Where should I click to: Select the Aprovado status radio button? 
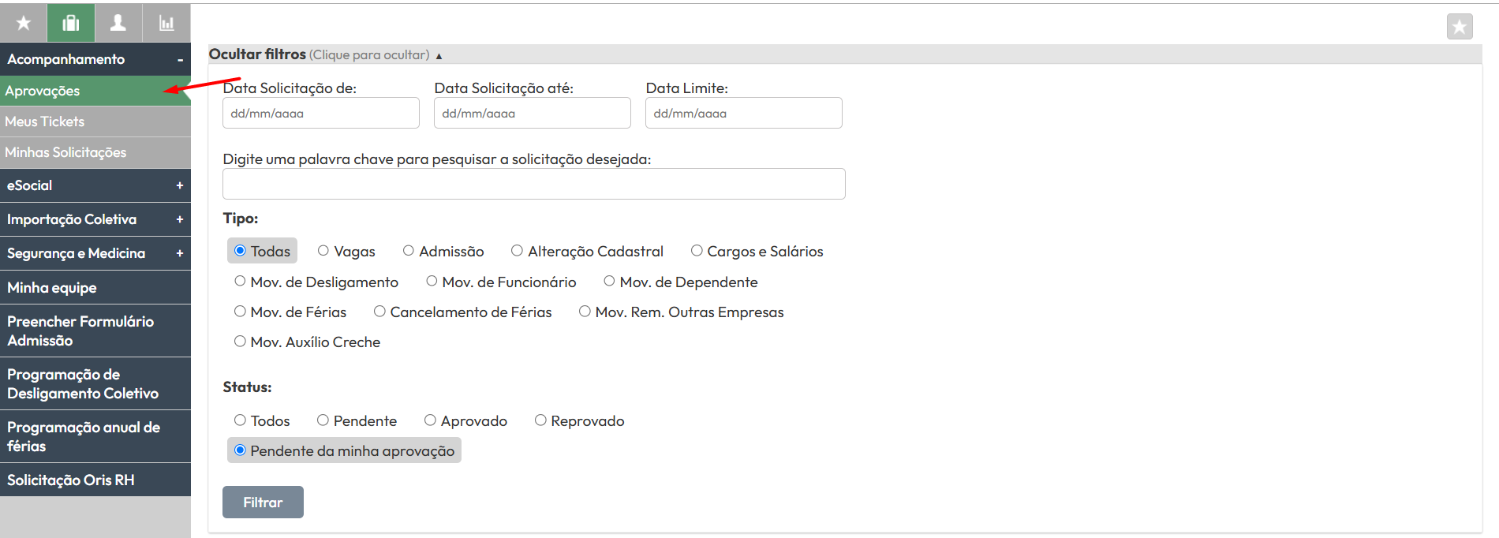(430, 420)
